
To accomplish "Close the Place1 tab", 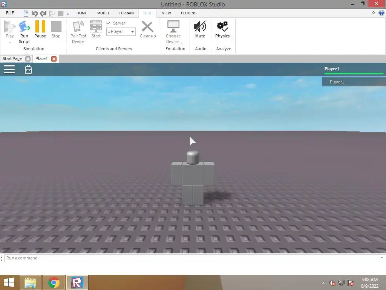I will click(x=54, y=59).
